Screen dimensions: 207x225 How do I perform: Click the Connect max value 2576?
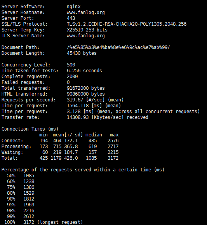[x=113, y=141]
